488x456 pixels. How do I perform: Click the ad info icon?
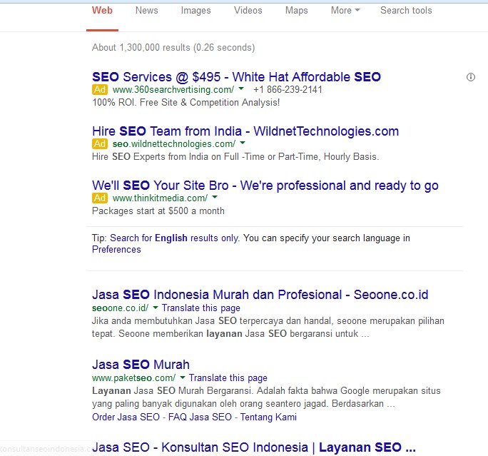pos(470,77)
